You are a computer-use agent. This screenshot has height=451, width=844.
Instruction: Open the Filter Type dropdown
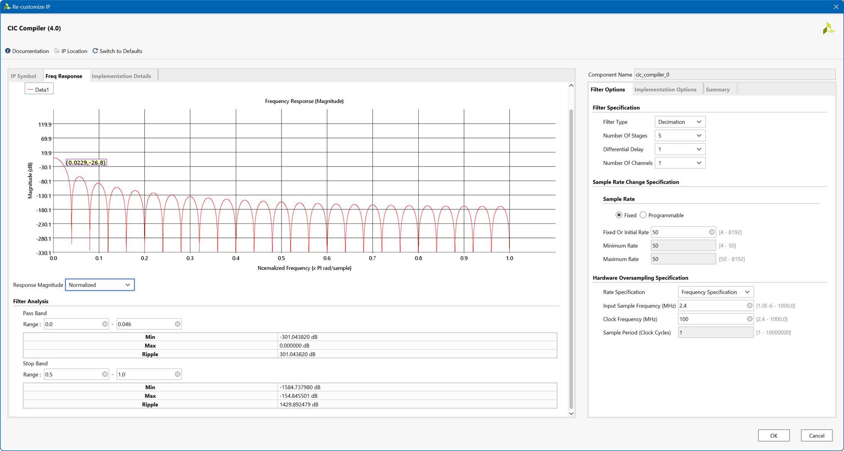(x=680, y=122)
